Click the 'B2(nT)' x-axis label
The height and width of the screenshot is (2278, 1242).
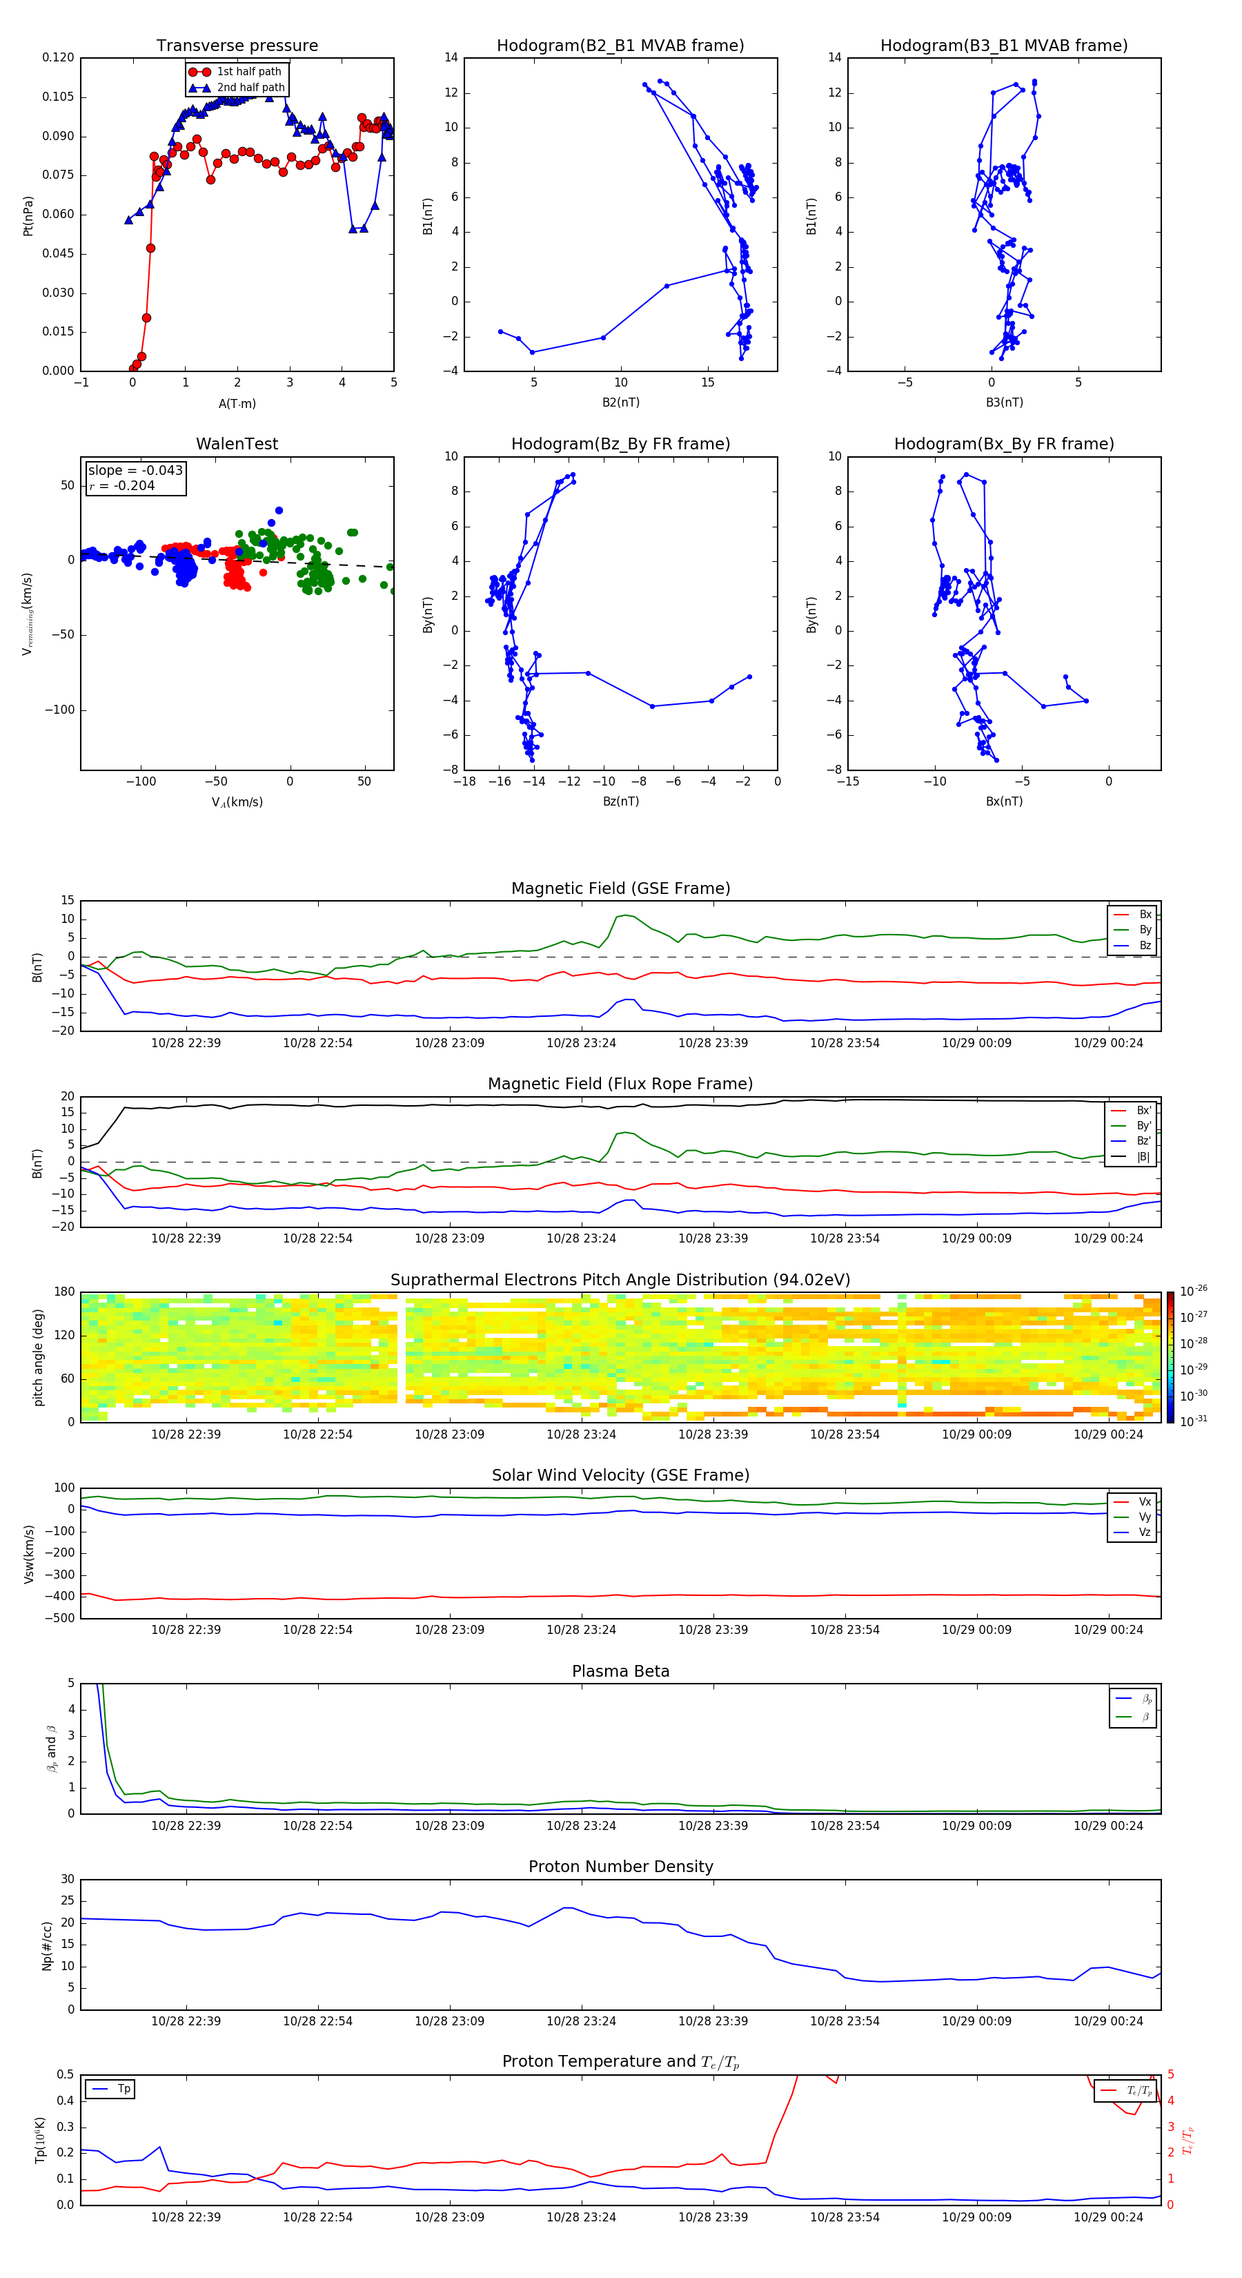click(x=620, y=402)
